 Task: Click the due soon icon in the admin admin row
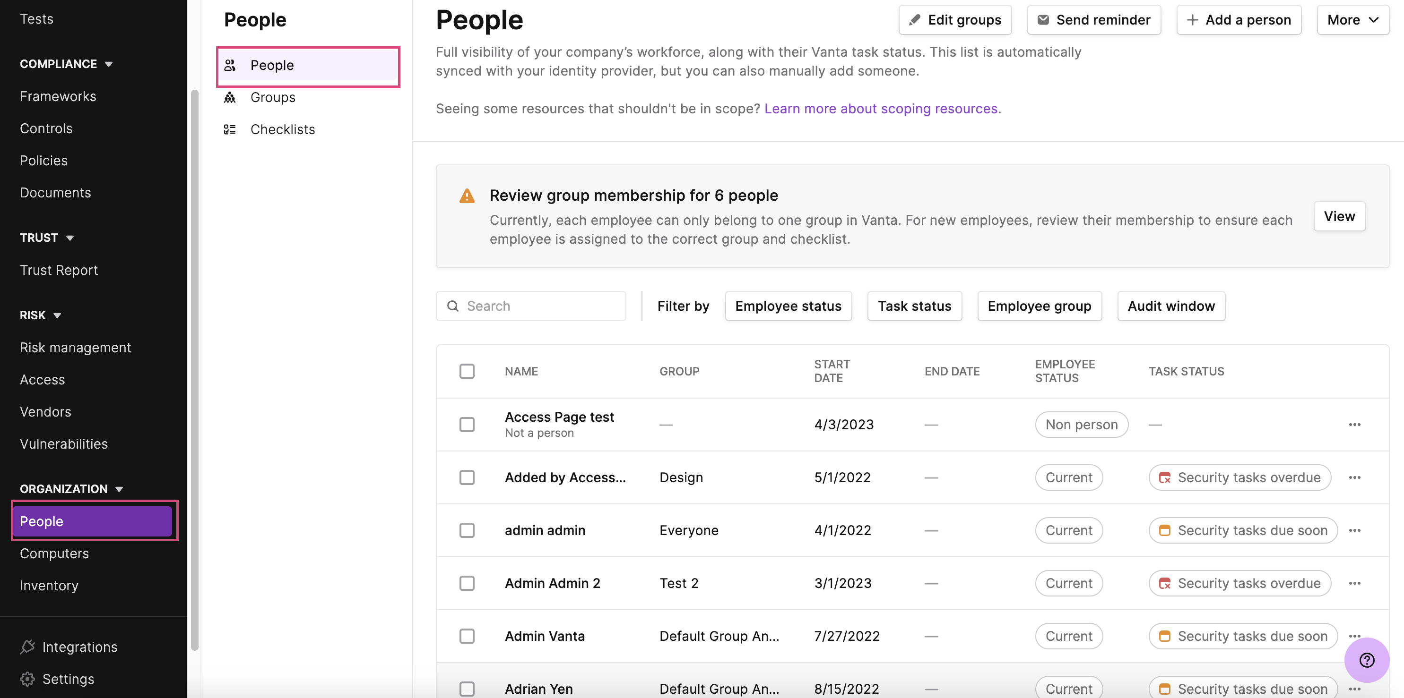coord(1165,530)
